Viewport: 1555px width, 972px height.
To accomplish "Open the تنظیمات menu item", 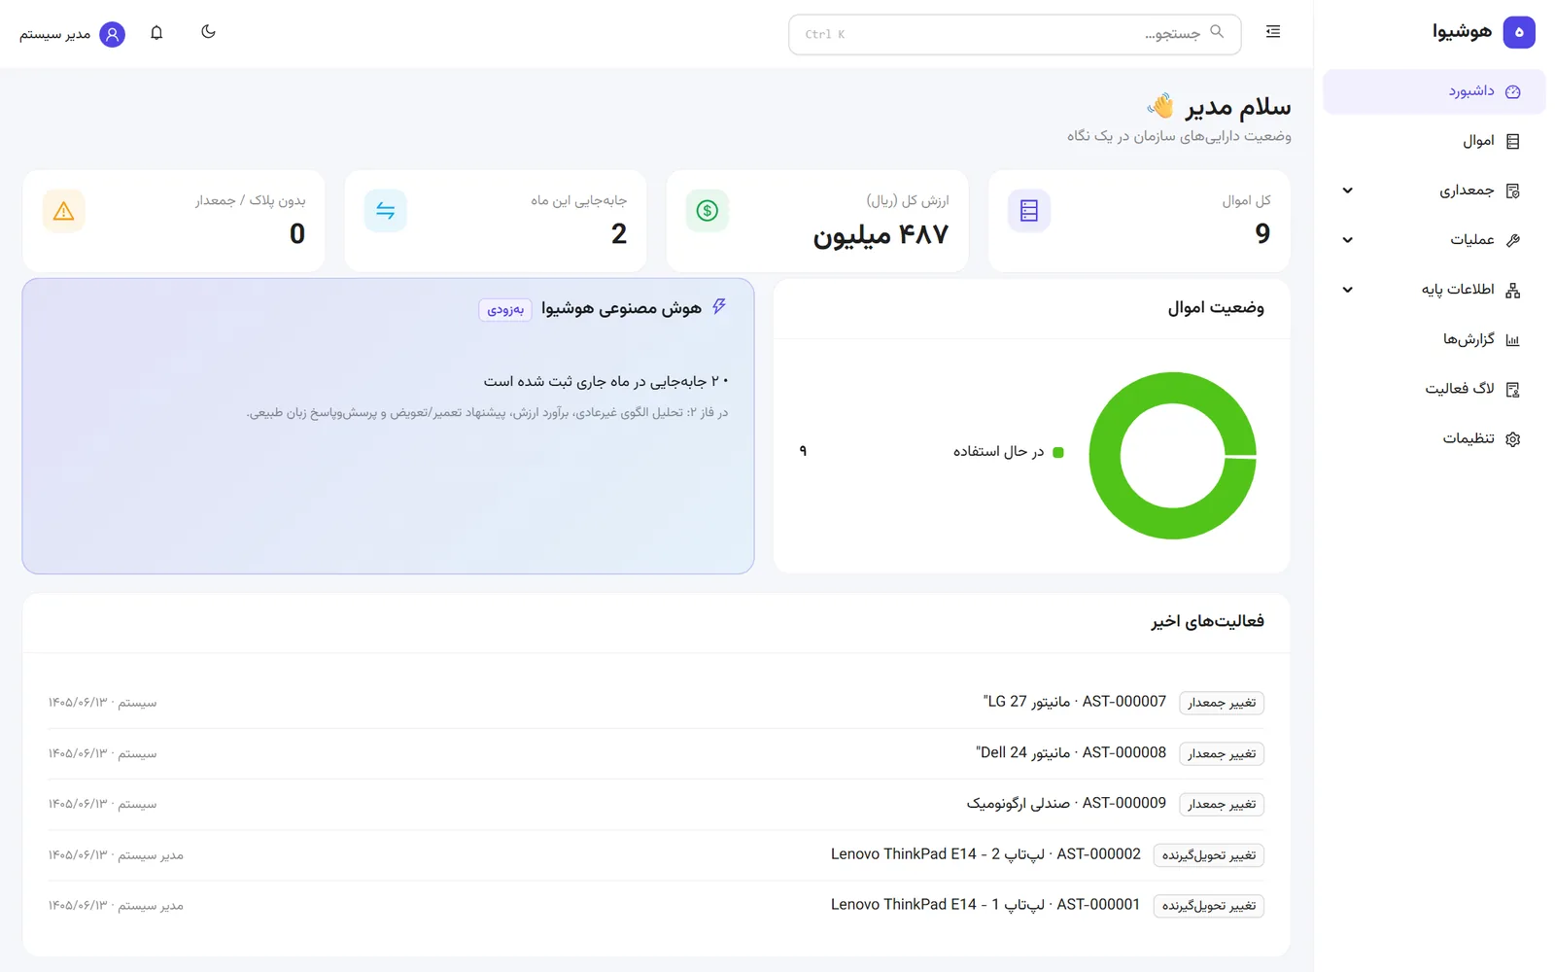I will [x=1434, y=438].
